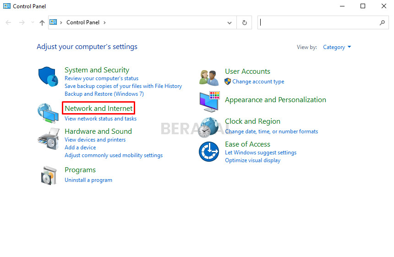Viewport: 394px width, 257px height.
Task: Open Appearance and Personalization monitor icon
Action: click(209, 102)
